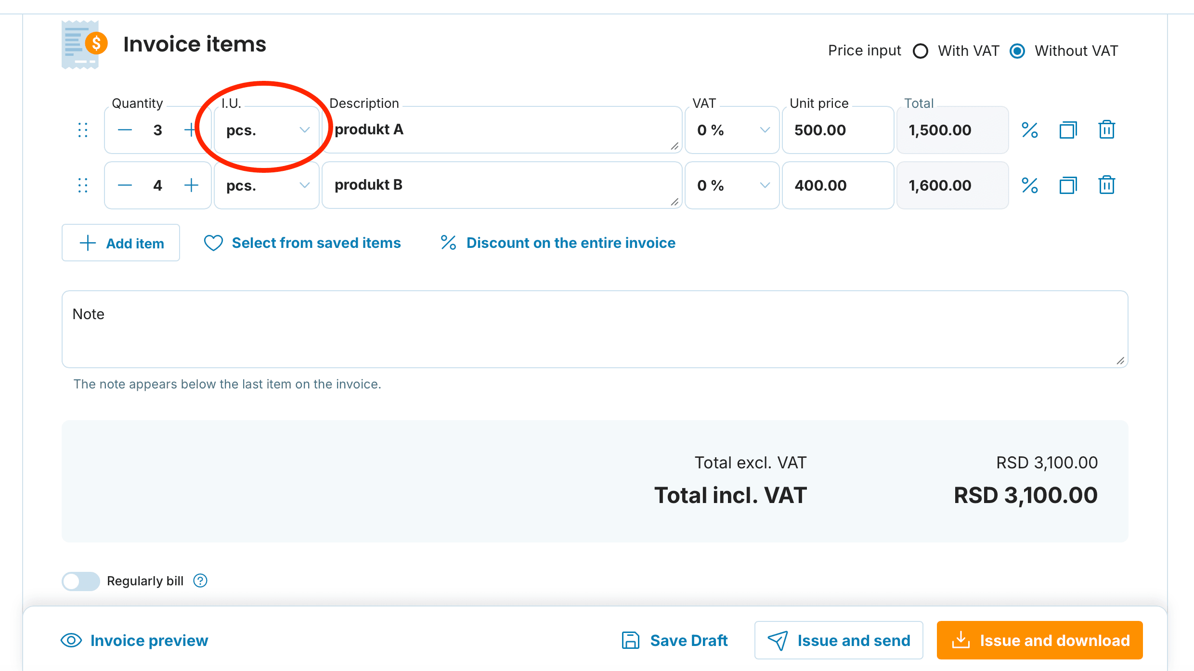Screen dimensions: 1194x671
Task: Select Without VAT price input
Action: (x=1017, y=51)
